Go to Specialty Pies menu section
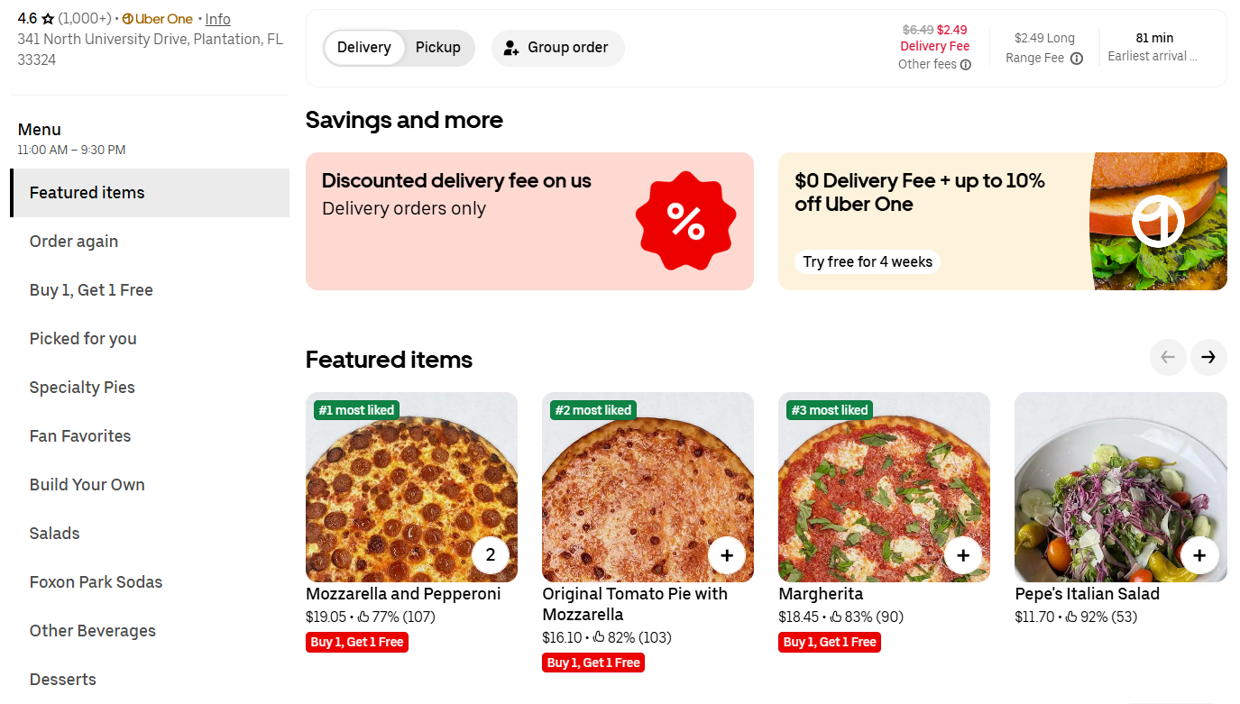1240x704 pixels. (x=82, y=388)
